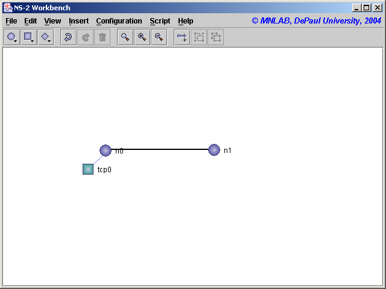
Task: Select node n0 on the canvas
Action: [x=106, y=151]
